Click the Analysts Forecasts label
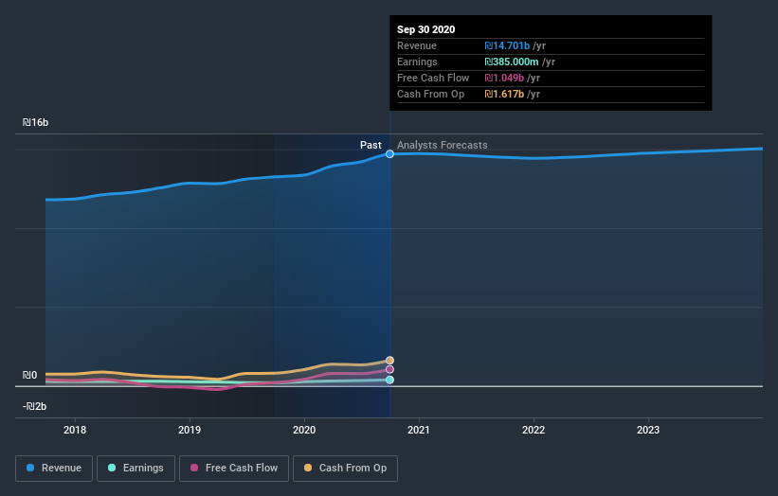Viewport: 778px width, 496px height. [x=443, y=145]
